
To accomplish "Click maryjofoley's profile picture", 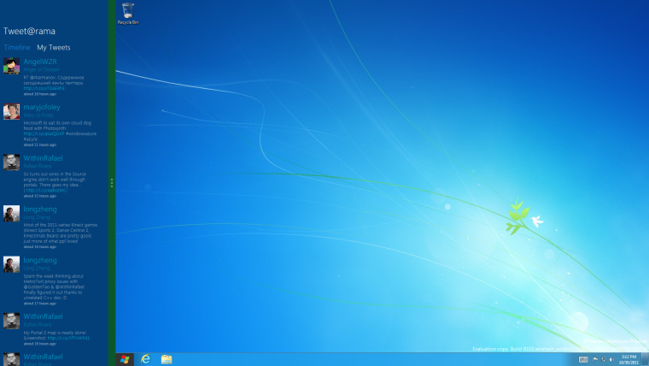I will point(11,111).
